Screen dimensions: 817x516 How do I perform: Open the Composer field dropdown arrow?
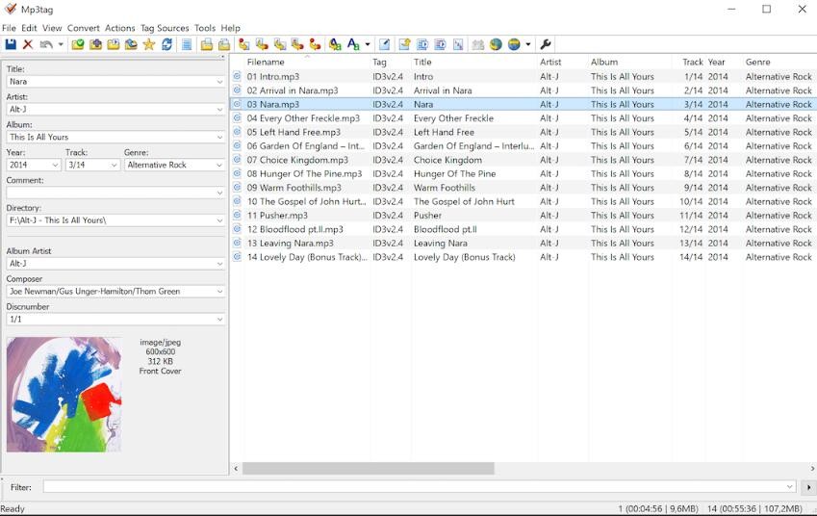219,292
